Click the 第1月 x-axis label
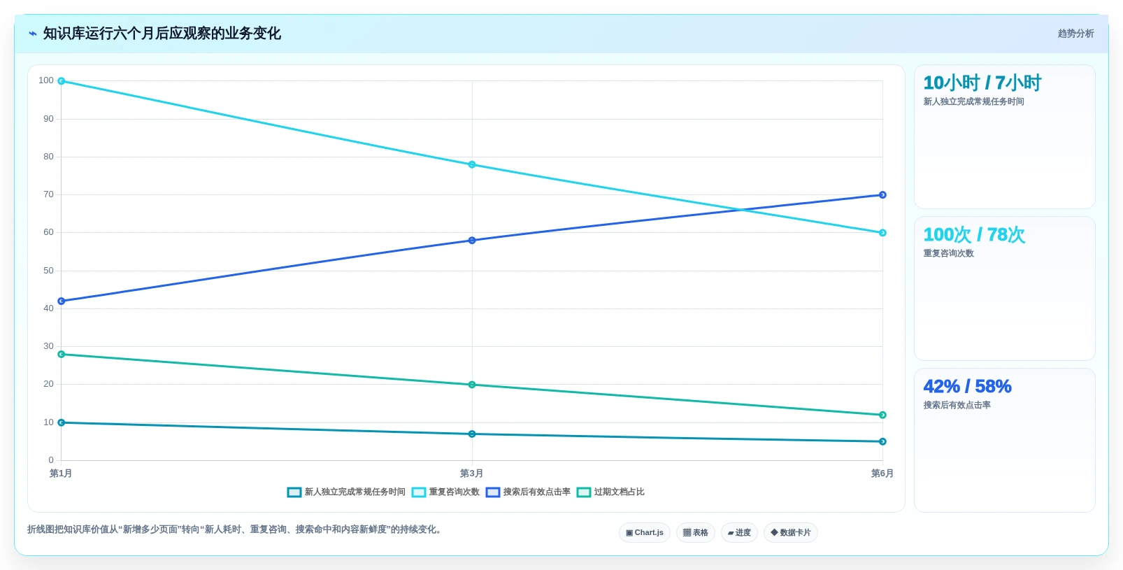Screen dimensions: 1123x570 [61, 473]
